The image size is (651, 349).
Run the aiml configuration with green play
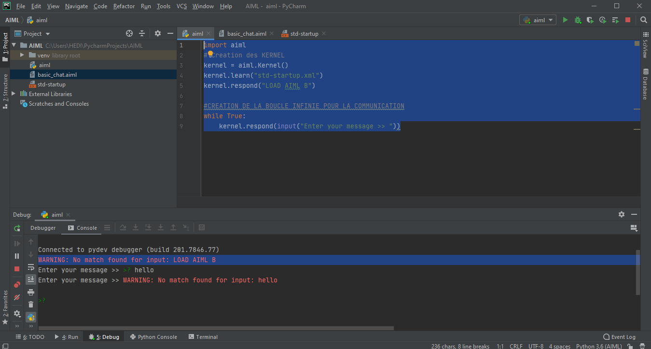[x=565, y=20]
